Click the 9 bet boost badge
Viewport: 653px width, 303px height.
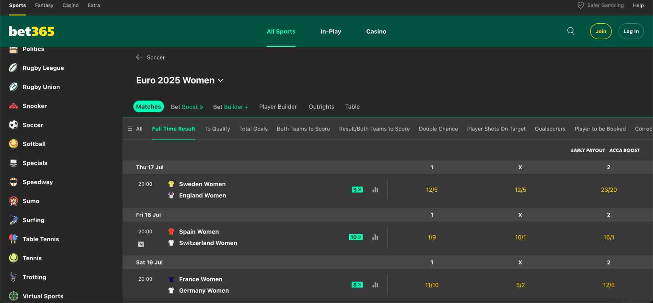tap(357, 190)
